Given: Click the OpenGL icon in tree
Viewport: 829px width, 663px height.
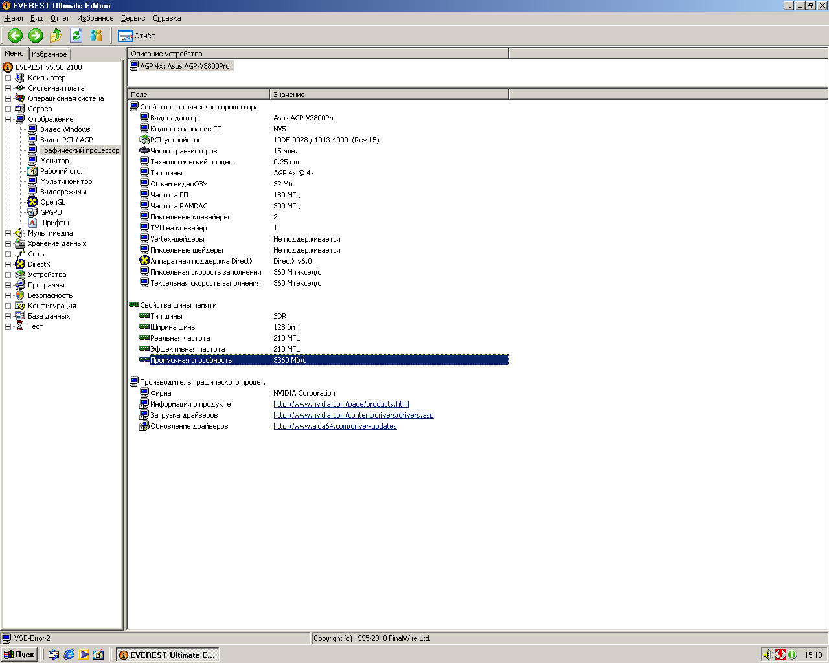Looking at the screenshot, I should (32, 202).
